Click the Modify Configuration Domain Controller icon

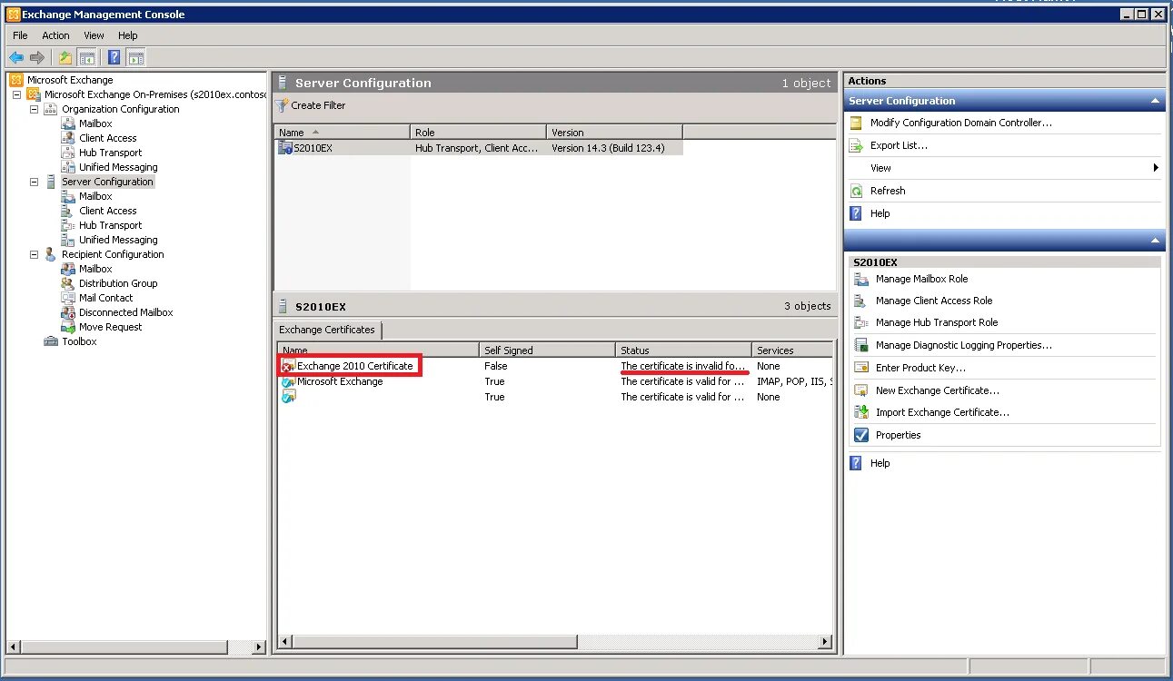856,123
